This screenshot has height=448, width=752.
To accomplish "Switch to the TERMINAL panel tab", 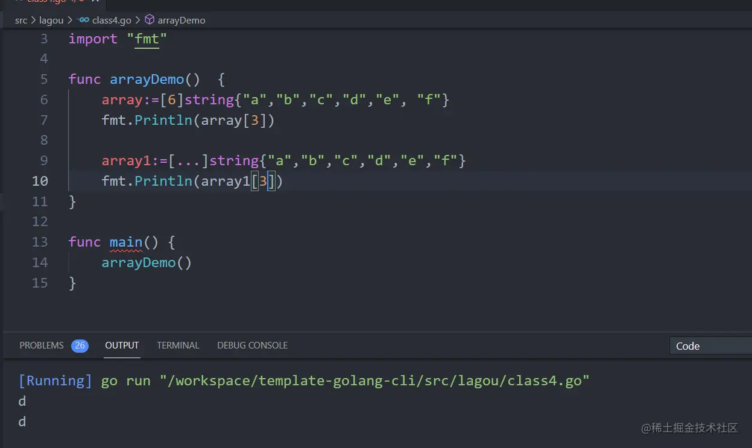I will (x=178, y=345).
